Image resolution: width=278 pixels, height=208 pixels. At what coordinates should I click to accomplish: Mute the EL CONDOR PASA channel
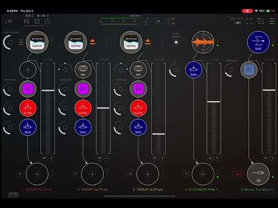[210, 158]
